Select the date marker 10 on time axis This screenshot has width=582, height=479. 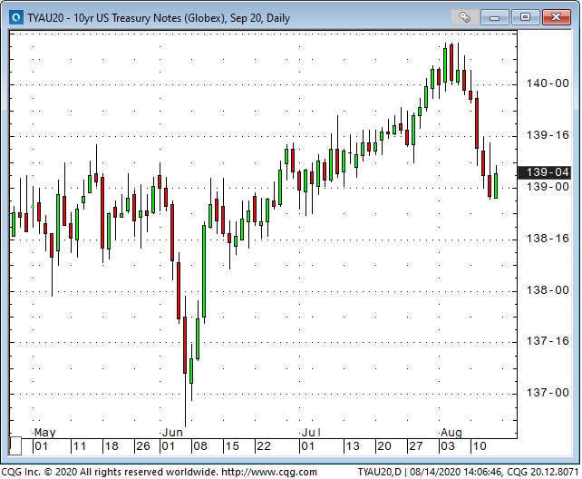(x=480, y=446)
